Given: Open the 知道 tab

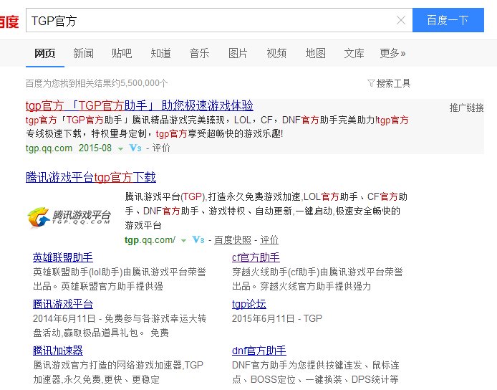Looking at the screenshot, I should [160, 53].
